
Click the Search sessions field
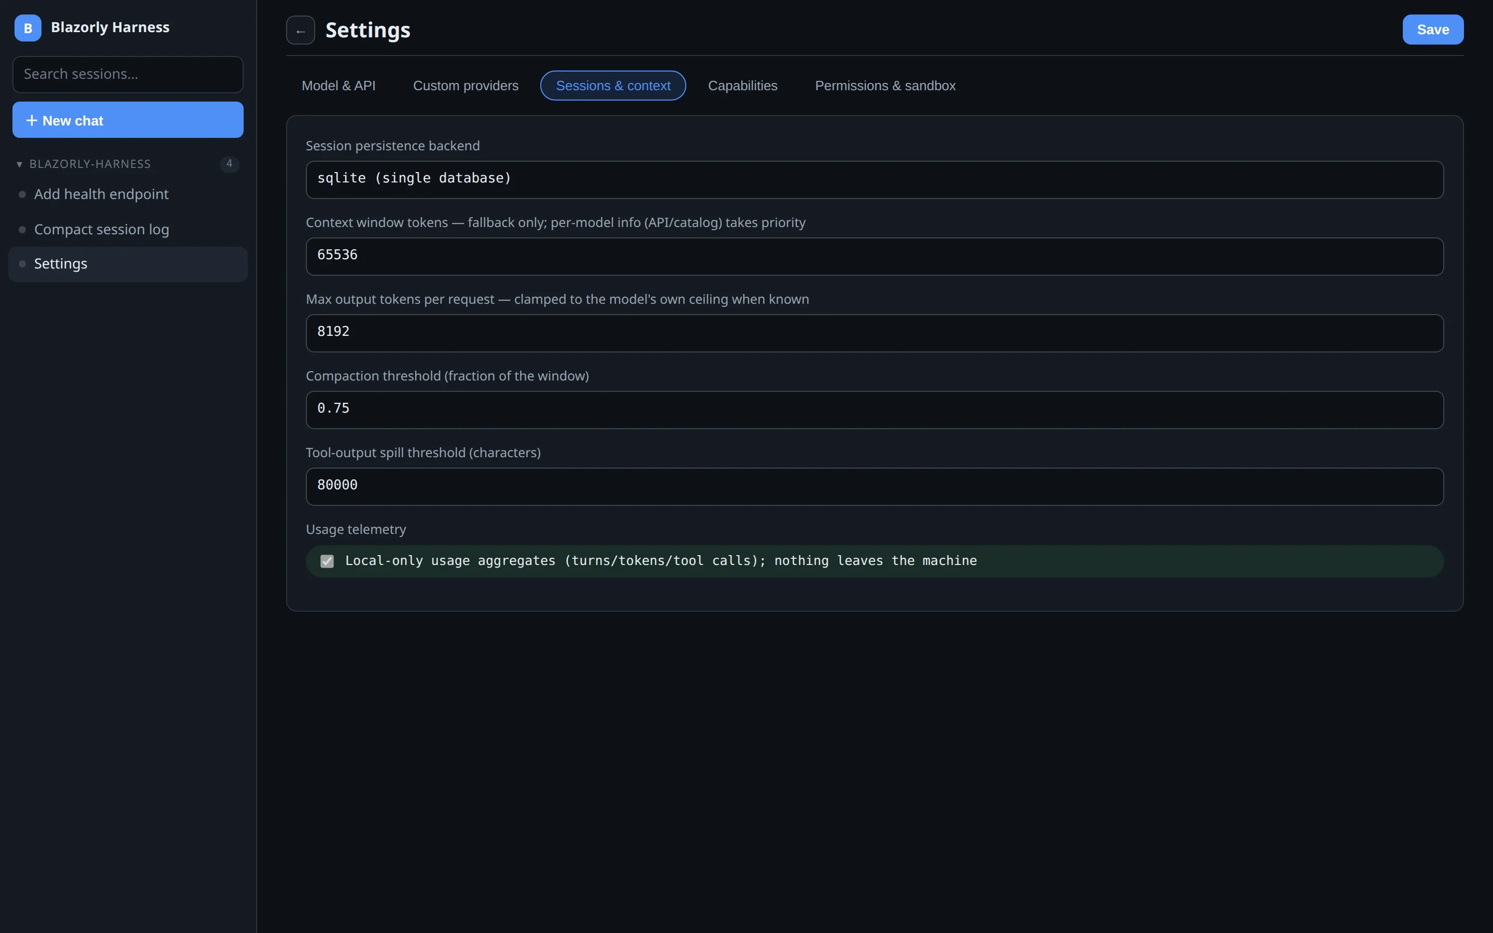pyautogui.click(x=128, y=75)
